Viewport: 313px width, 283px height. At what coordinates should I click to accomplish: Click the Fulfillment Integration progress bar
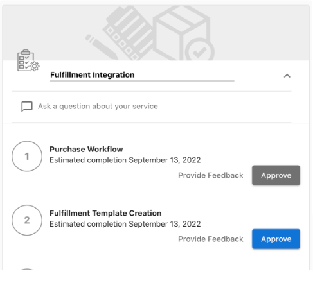[x=142, y=81]
